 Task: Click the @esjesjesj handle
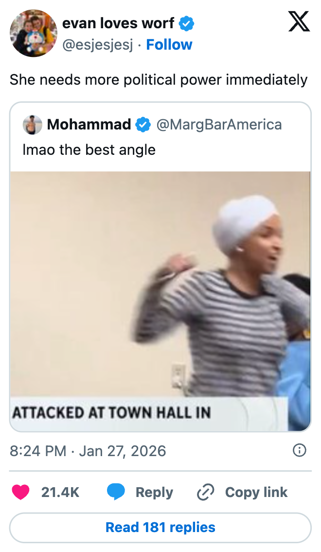pos(98,45)
